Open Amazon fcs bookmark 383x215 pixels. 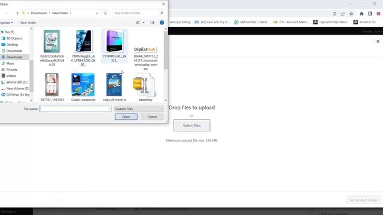[x=364, y=22]
